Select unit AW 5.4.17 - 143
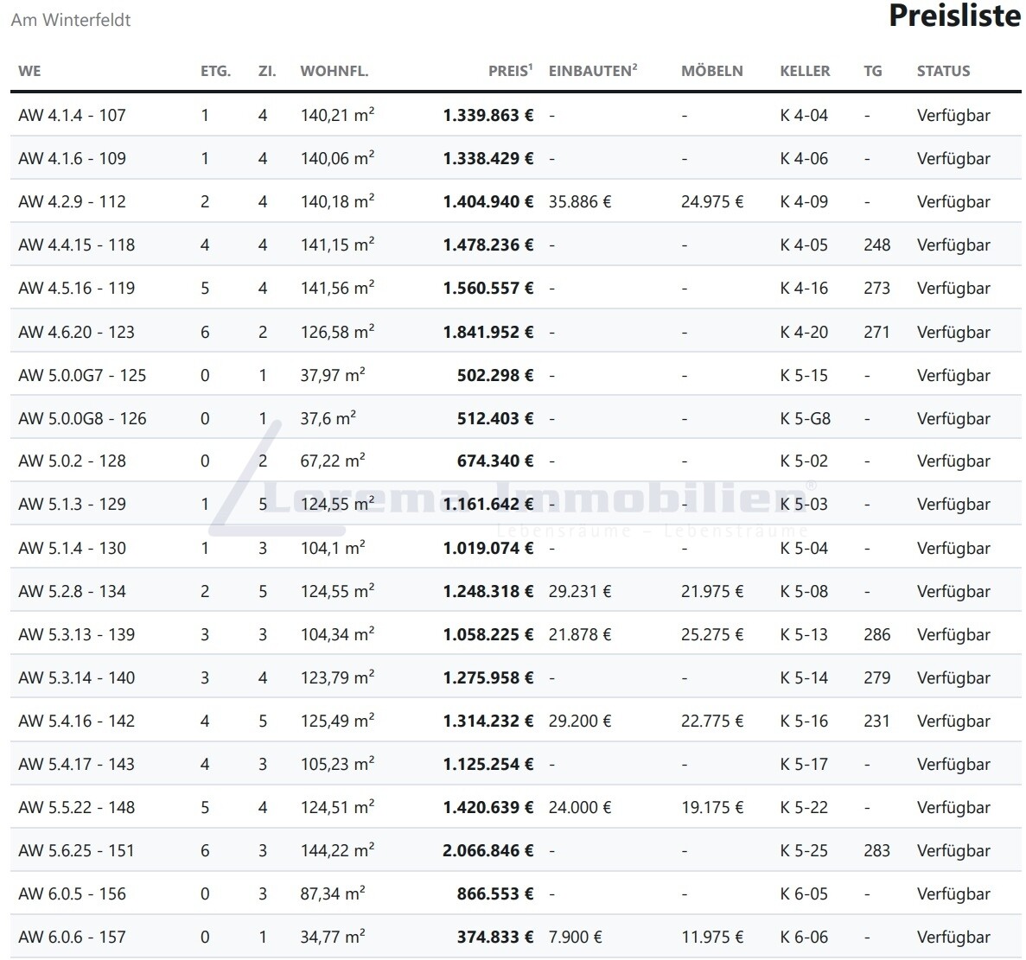This screenshot has height=960, width=1026. click(77, 764)
